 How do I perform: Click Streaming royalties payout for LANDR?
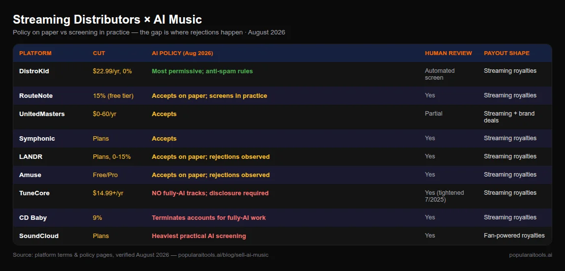(510, 156)
